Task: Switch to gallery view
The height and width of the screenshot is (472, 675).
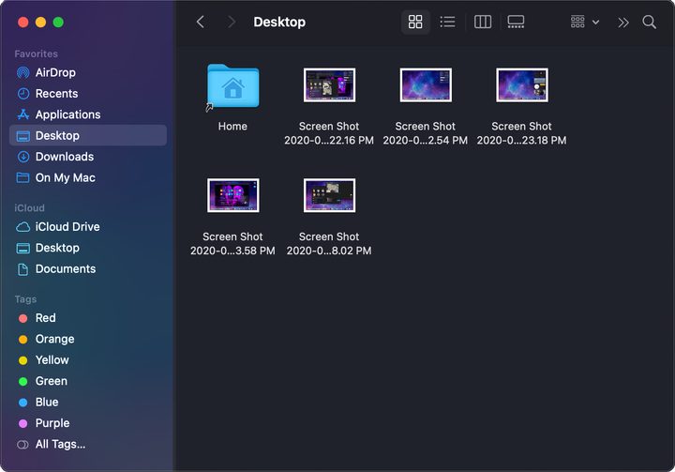Action: pos(516,22)
